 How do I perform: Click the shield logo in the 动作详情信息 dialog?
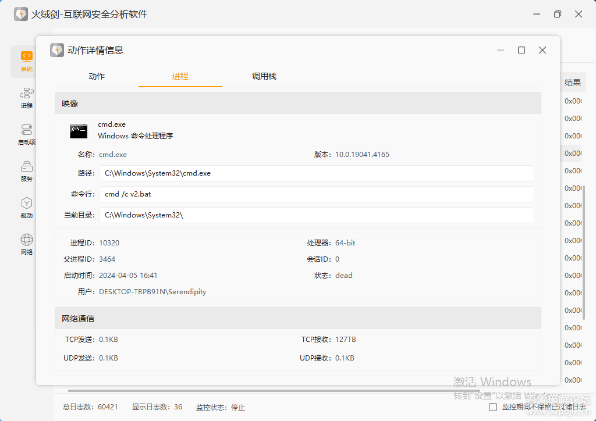57,50
